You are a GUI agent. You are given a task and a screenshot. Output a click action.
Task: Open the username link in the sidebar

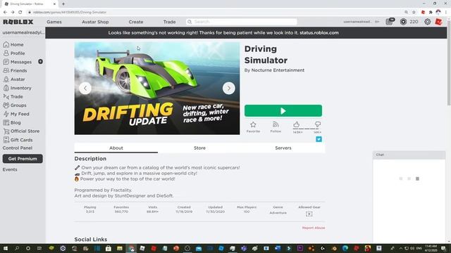(23, 32)
